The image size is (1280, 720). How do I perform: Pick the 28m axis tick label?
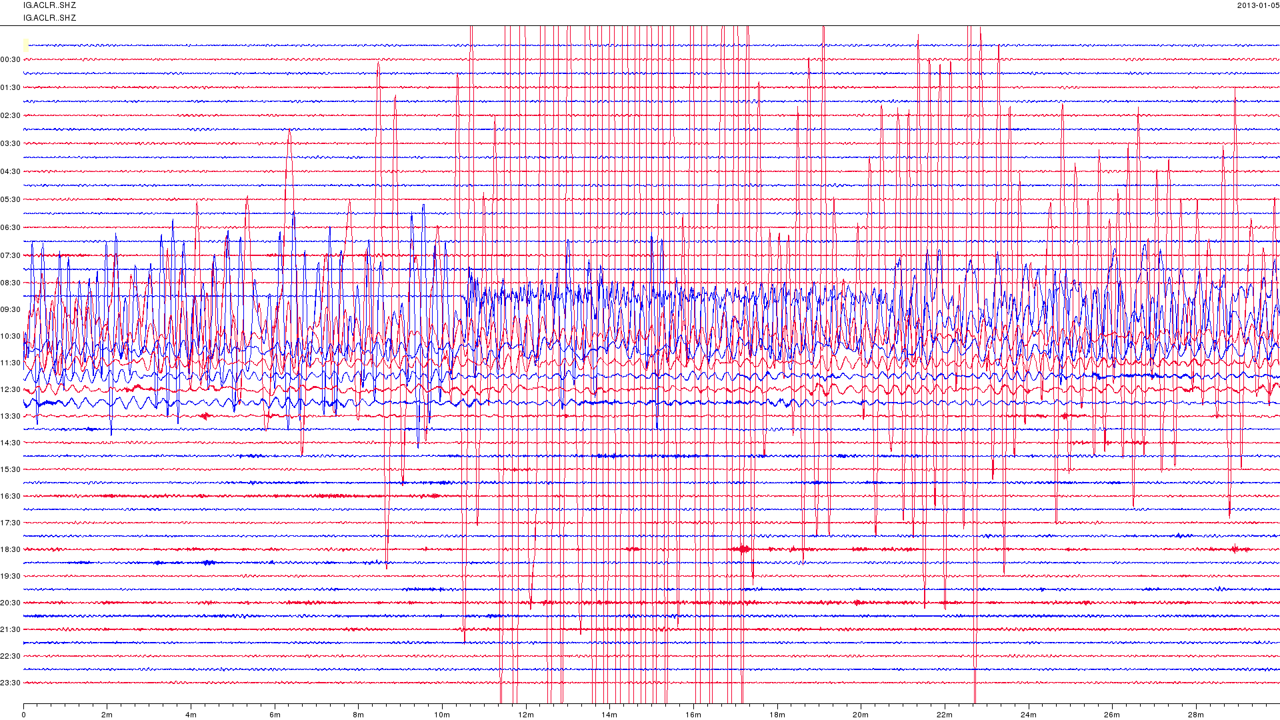coord(1196,715)
